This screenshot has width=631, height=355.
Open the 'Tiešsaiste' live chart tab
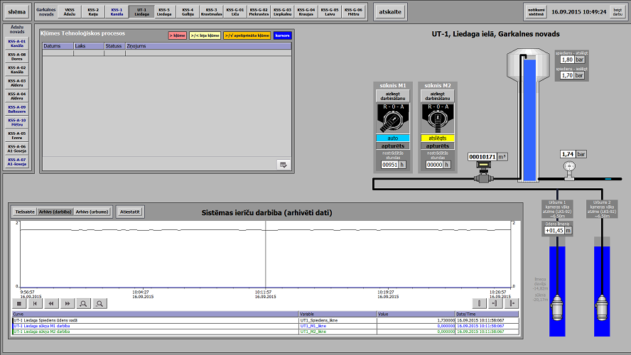pos(25,212)
